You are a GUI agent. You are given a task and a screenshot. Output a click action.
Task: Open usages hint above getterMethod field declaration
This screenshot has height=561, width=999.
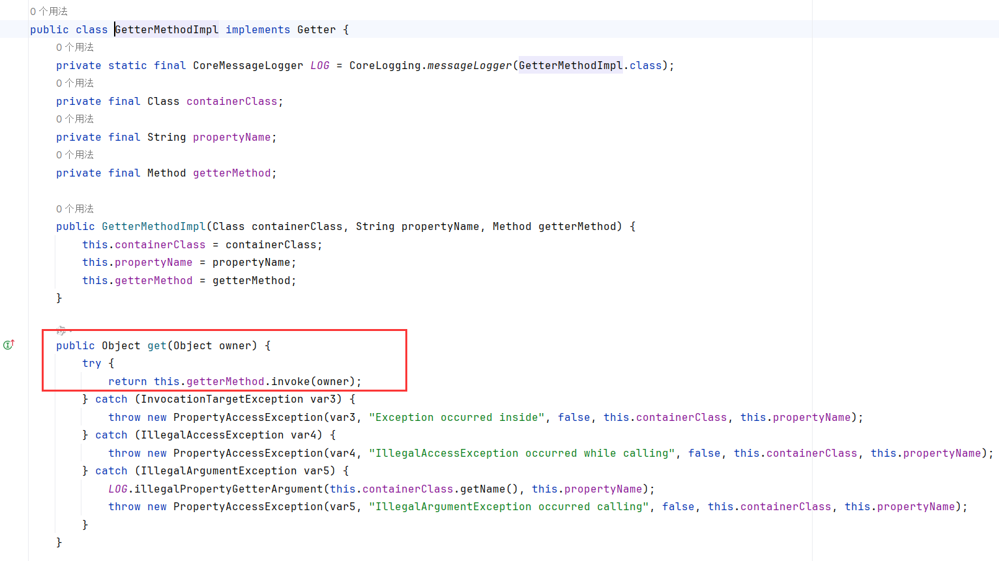(x=75, y=155)
